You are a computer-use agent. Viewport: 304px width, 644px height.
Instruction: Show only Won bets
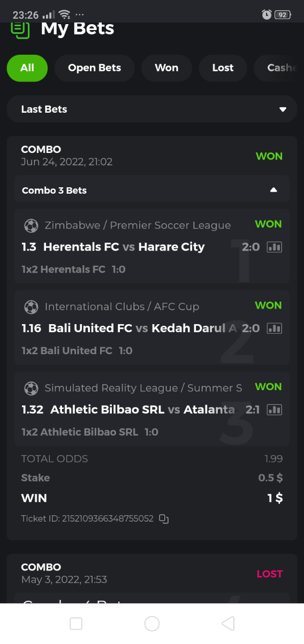coord(166,68)
